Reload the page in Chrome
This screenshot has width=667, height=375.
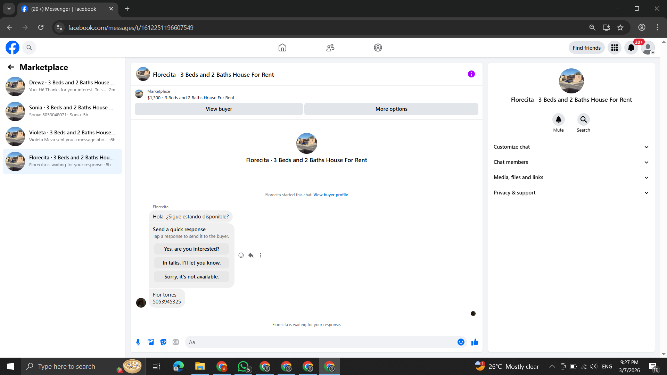[x=41, y=27]
